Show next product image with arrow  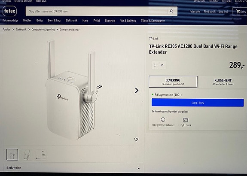pyautogui.click(x=137, y=91)
